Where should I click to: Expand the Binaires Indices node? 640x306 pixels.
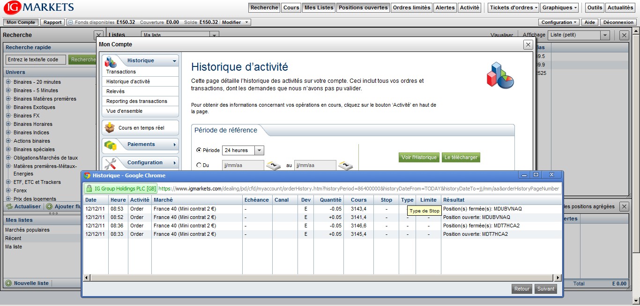click(8, 132)
